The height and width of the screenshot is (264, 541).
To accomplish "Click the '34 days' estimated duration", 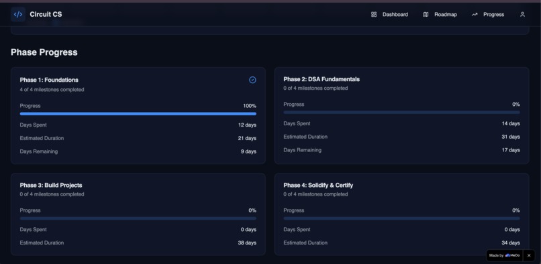I will click(511, 243).
